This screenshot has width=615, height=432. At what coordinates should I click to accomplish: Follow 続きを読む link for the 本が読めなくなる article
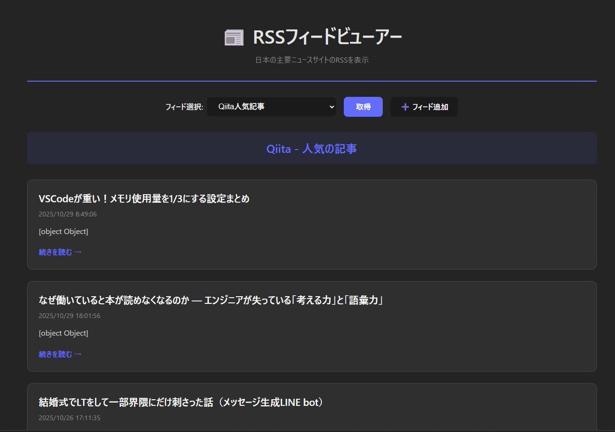pyautogui.click(x=60, y=354)
